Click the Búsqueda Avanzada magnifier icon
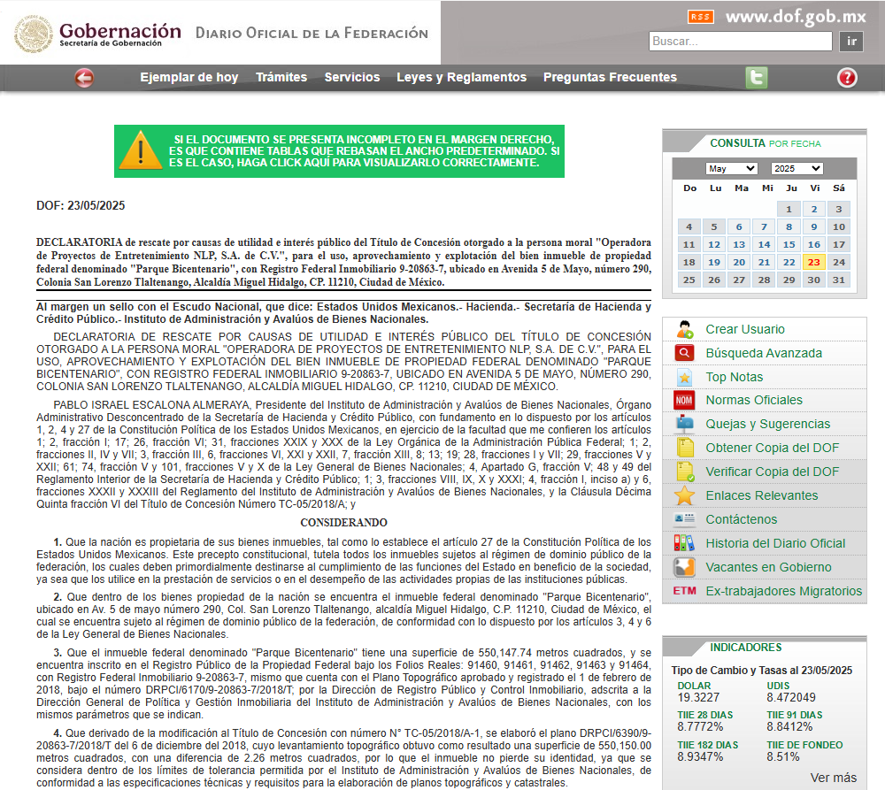This screenshot has width=885, height=790. pyautogui.click(x=685, y=353)
